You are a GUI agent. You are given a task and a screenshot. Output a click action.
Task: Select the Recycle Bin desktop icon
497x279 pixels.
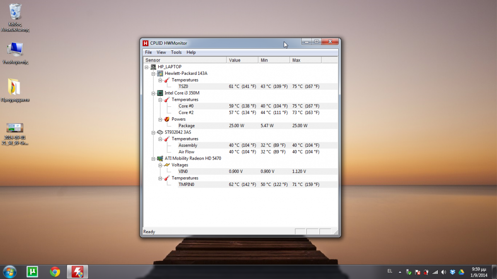coord(15,18)
